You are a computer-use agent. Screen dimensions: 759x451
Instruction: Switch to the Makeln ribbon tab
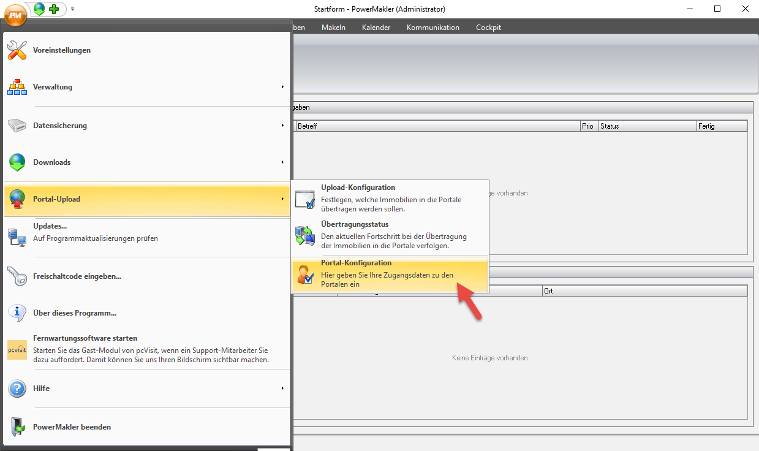(x=333, y=28)
